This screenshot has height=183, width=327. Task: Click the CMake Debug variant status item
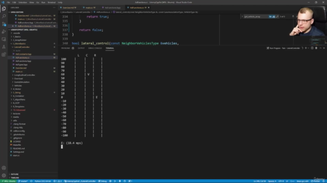coord(102,181)
